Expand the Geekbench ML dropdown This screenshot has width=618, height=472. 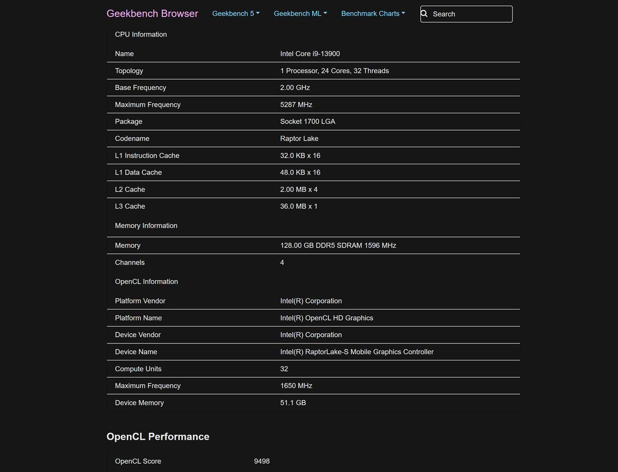click(300, 14)
